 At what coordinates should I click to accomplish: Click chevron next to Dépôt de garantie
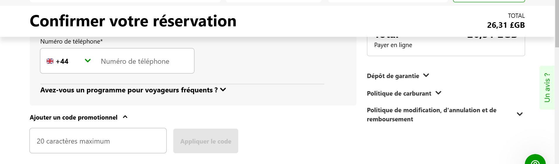[426, 75]
